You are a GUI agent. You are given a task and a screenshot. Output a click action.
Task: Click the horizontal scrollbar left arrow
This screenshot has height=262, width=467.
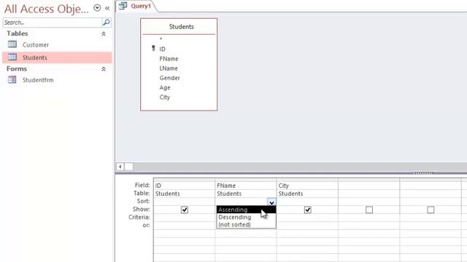pos(120,167)
